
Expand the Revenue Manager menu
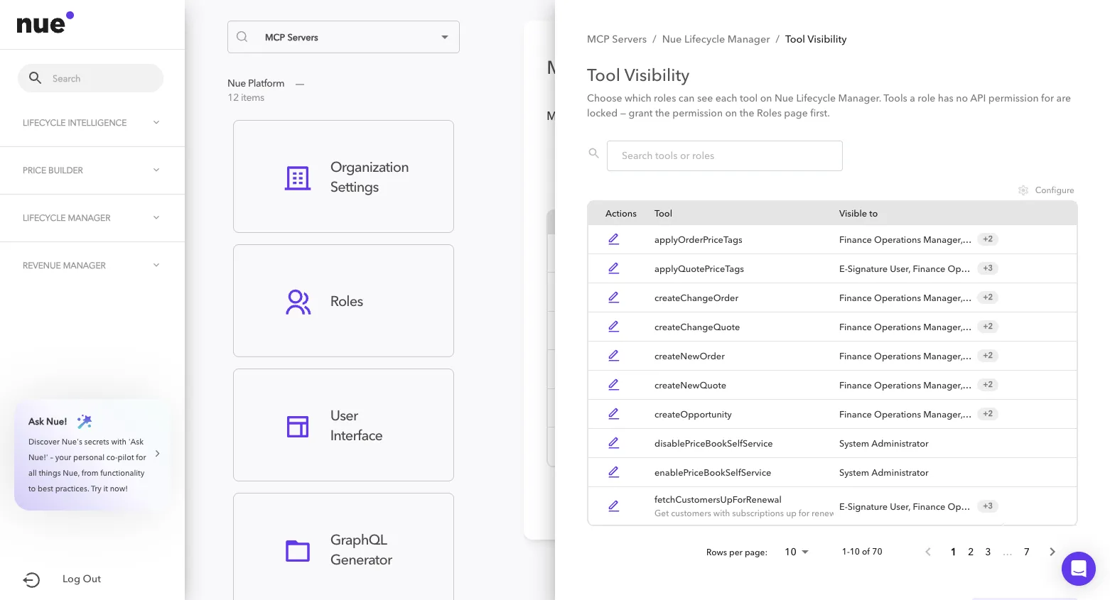pos(92,266)
